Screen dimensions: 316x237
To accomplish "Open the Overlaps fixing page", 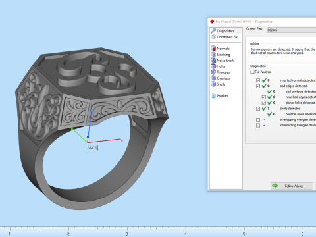I will point(221,78).
